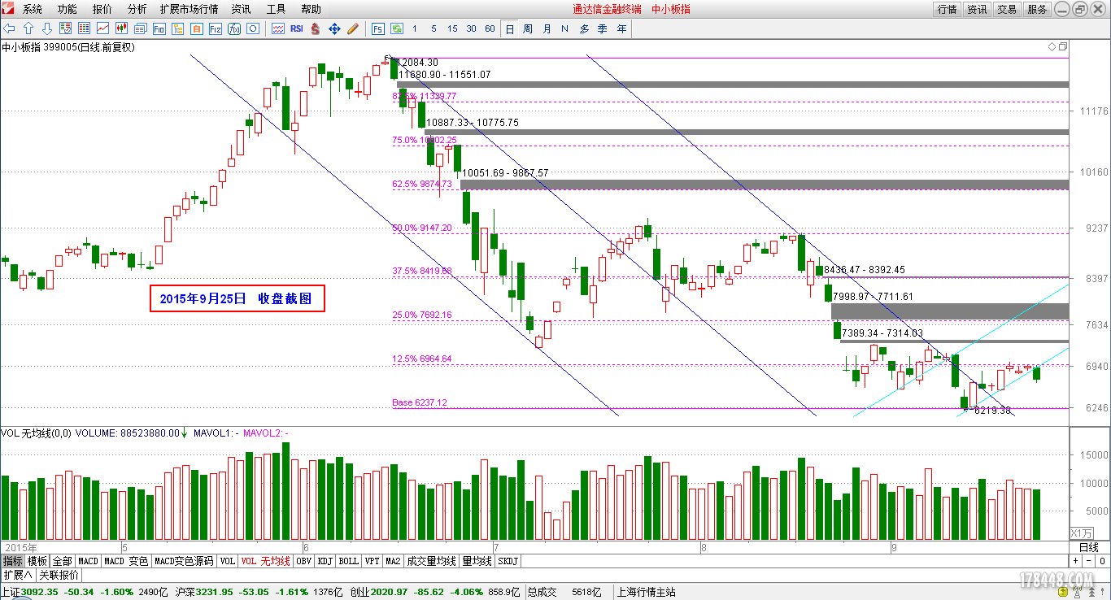This screenshot has width=1111, height=600.
Task: Open the quote table grid icon
Action: pyautogui.click(x=84, y=28)
